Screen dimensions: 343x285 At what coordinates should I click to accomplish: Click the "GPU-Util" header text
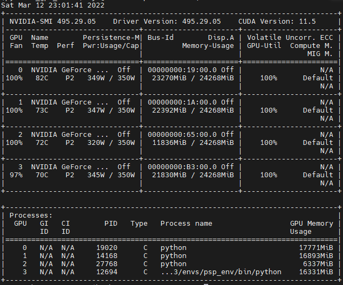[x=264, y=46]
